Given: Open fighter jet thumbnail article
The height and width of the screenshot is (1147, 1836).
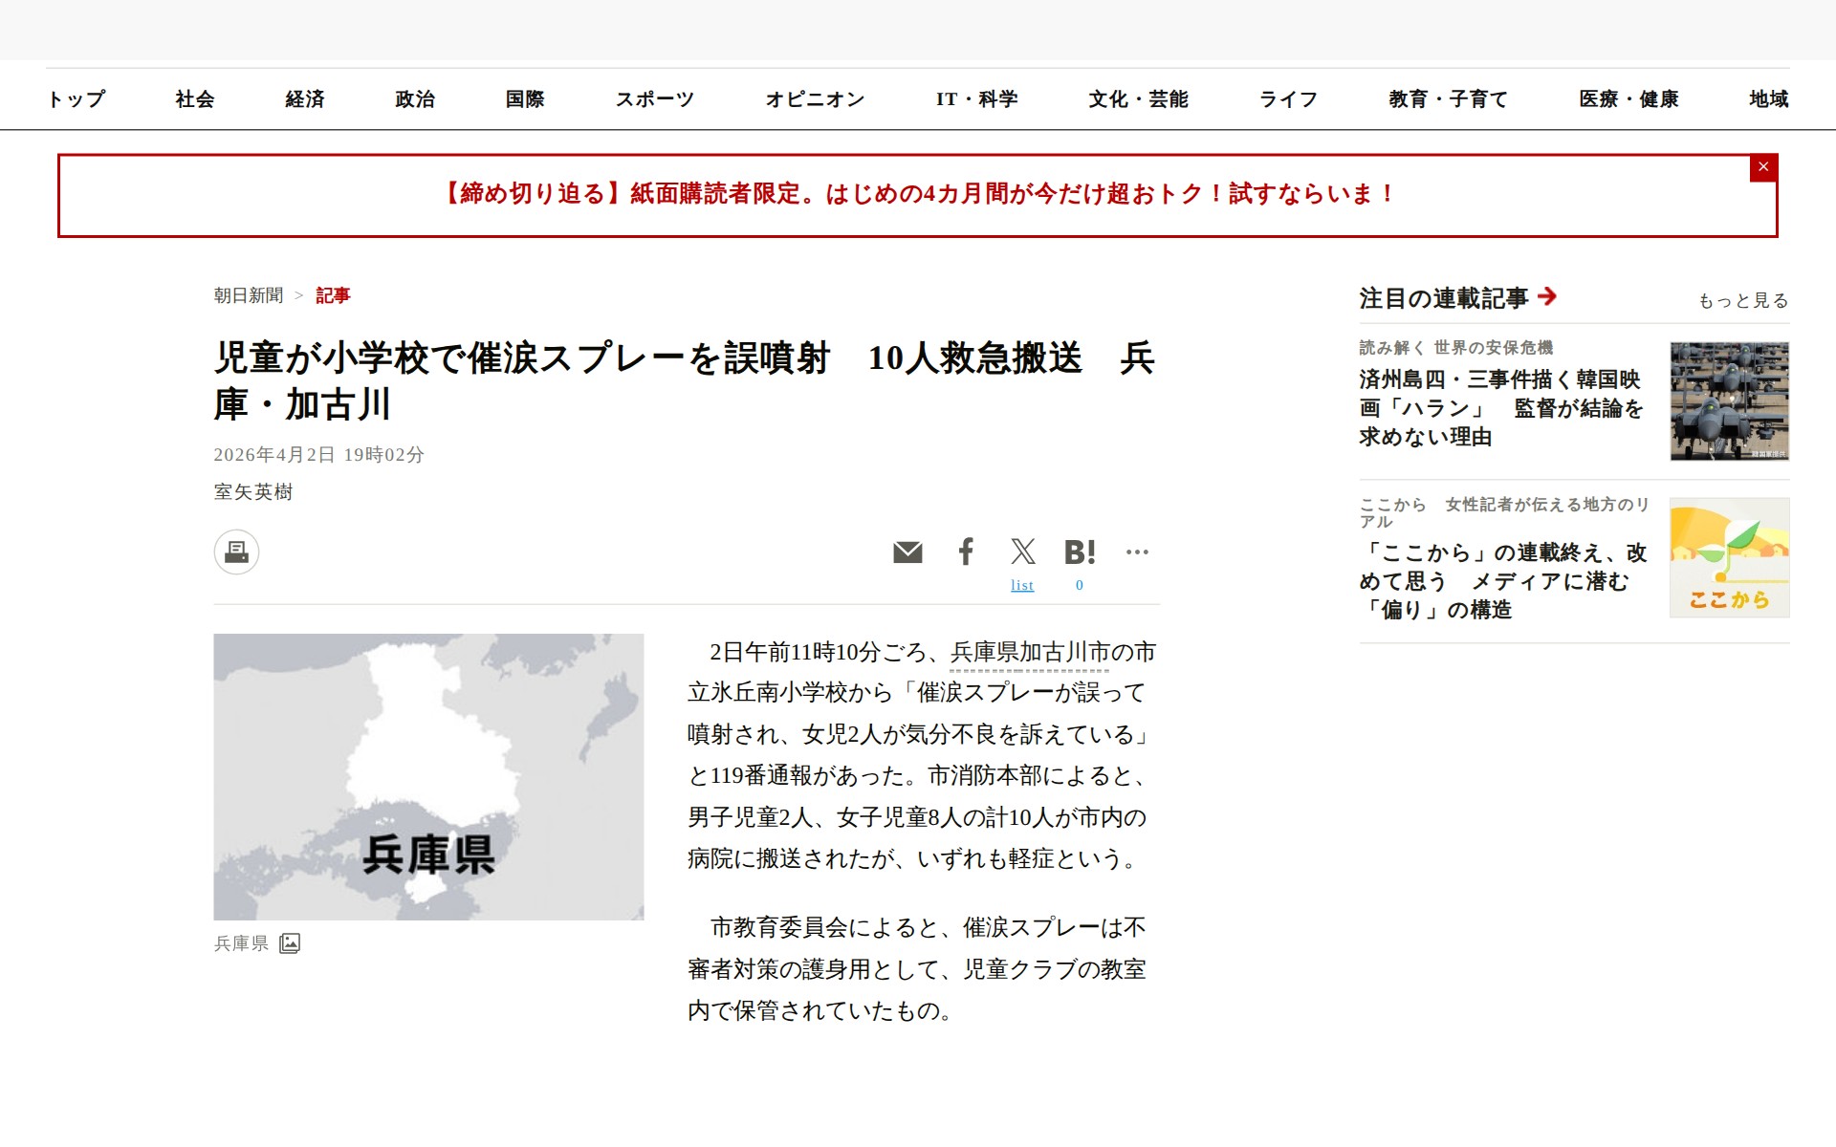Looking at the screenshot, I should coord(1729,401).
